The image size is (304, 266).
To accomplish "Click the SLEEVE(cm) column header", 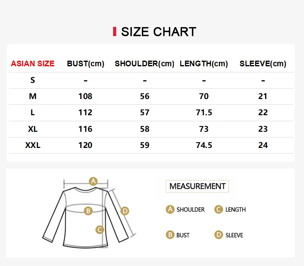I will coord(263,63).
